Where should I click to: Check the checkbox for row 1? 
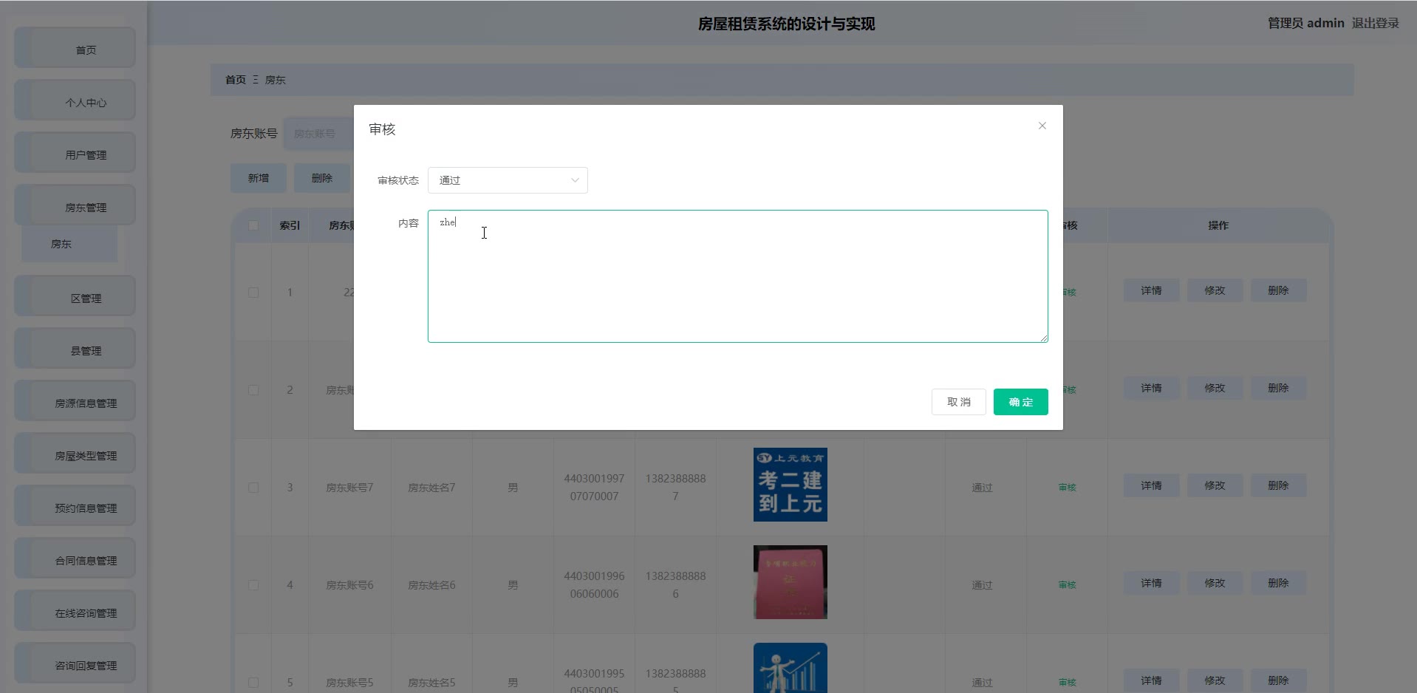click(x=253, y=293)
